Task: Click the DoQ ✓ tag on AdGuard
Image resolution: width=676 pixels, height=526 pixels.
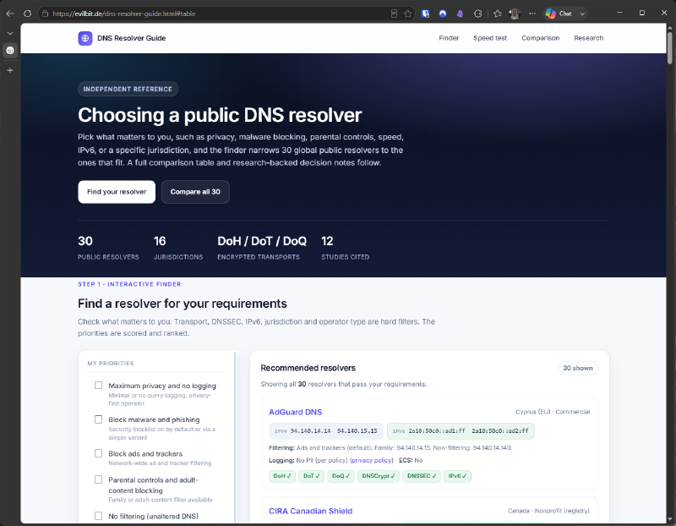Action: [341, 476]
